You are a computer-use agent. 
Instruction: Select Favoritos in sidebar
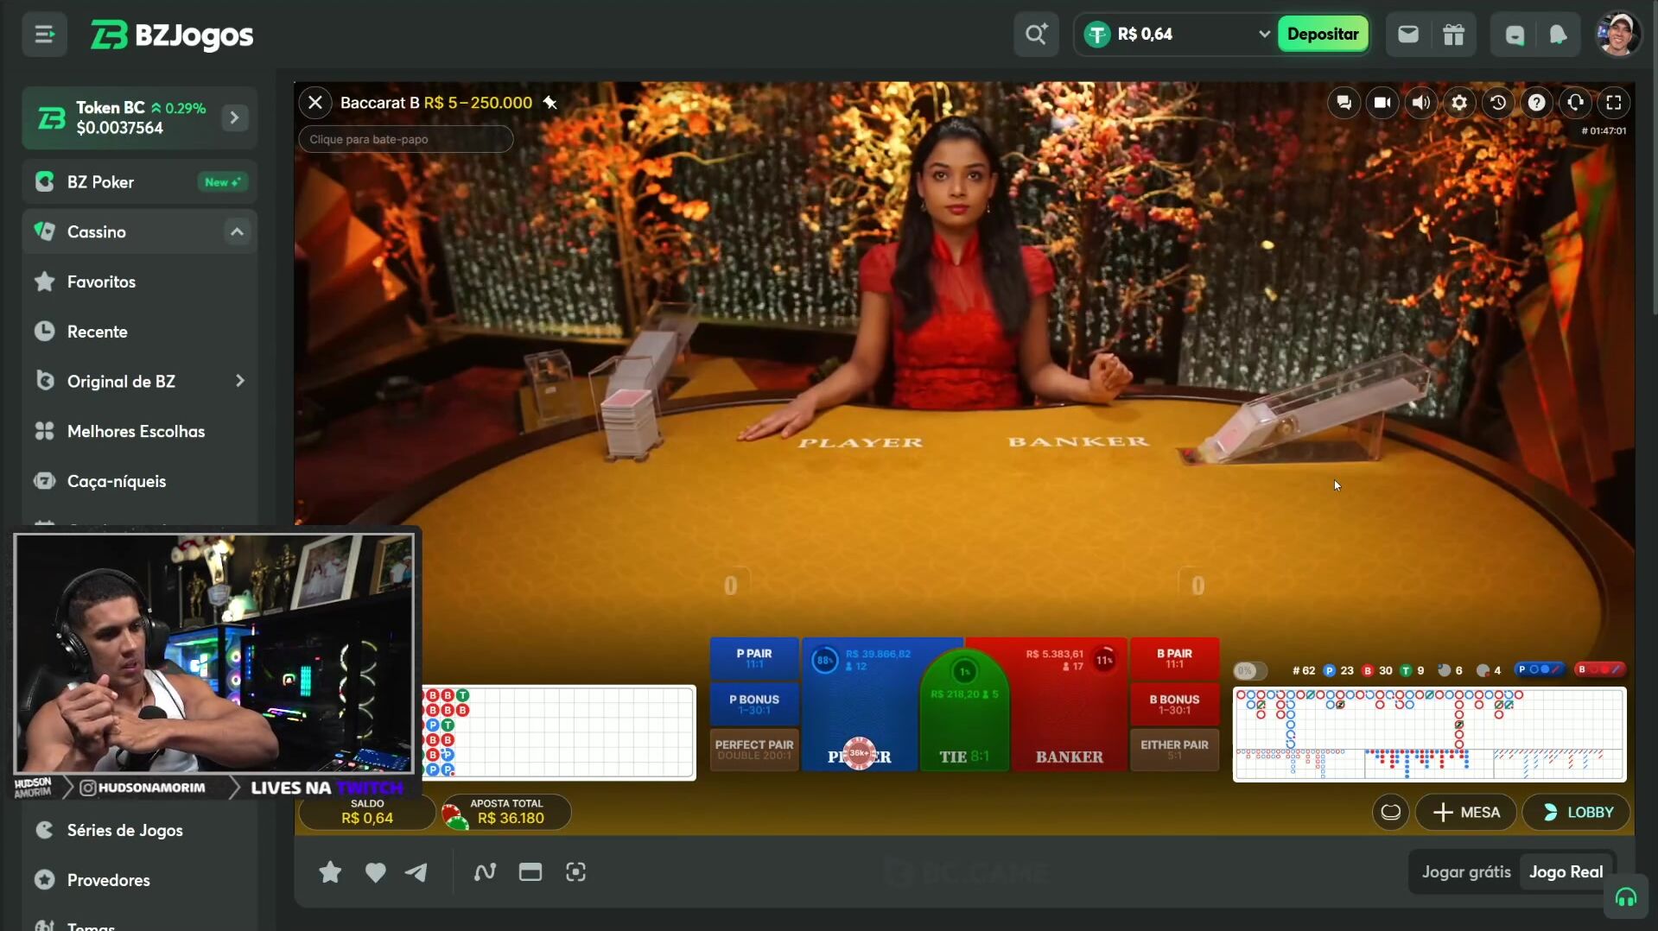point(140,282)
